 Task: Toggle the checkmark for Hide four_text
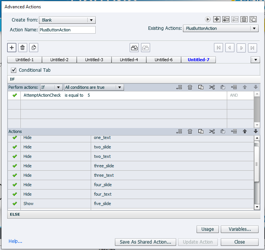15,194
